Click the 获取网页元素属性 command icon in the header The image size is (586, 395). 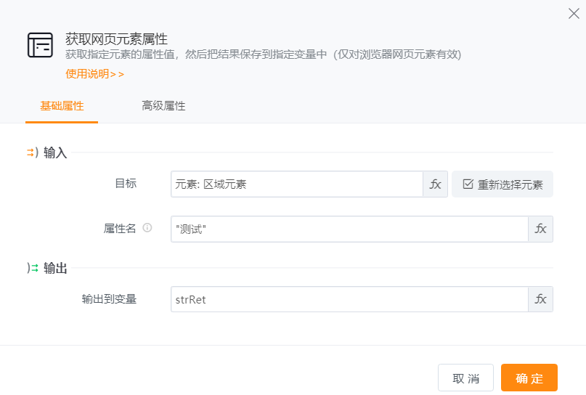(x=40, y=45)
